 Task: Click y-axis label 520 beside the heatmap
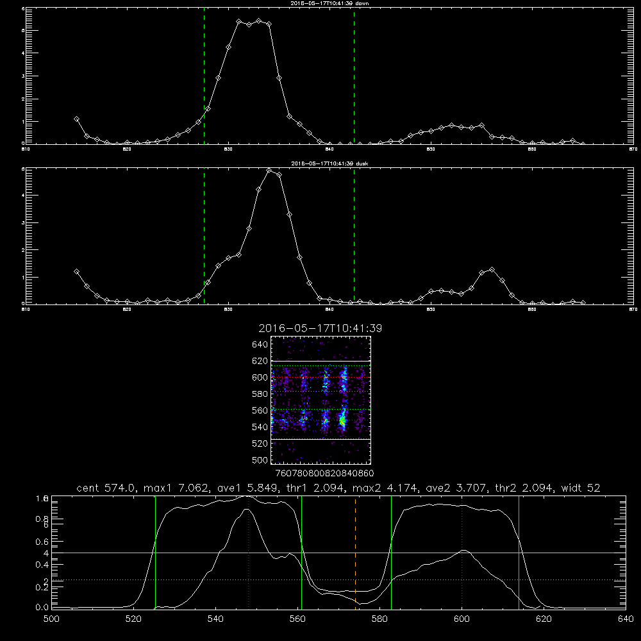[260, 444]
